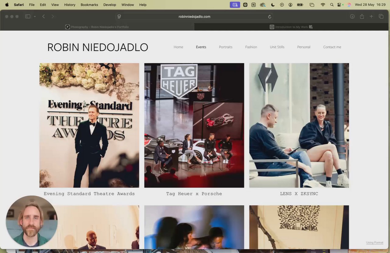Click the screen sharing presenter icon in menu bar

(x=235, y=5)
